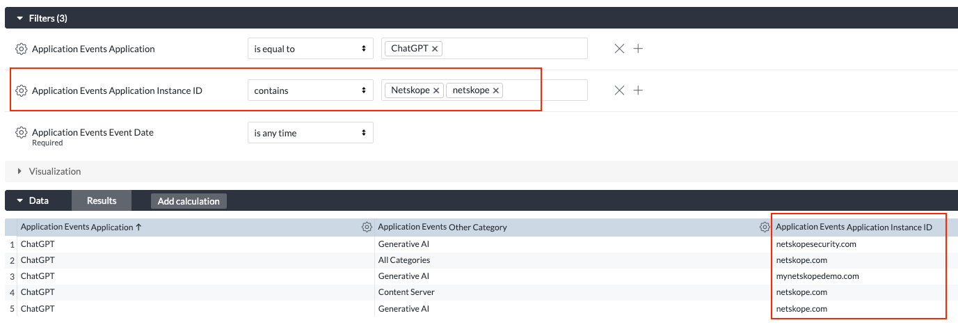This screenshot has width=958, height=327.
Task: Expand the Visualization section
Action: pos(20,171)
